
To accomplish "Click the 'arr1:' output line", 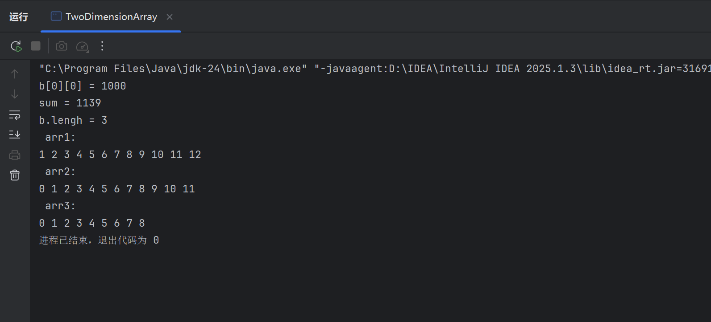I will [x=60, y=137].
